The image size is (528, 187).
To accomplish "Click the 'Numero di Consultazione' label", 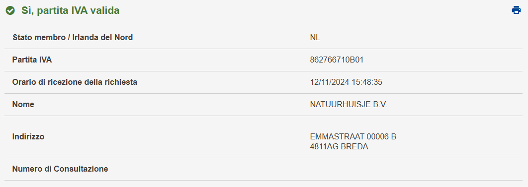I will (x=60, y=169).
